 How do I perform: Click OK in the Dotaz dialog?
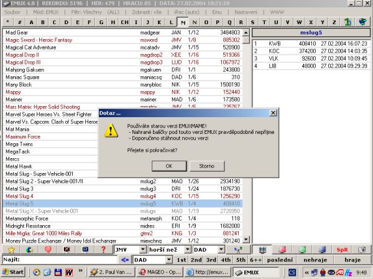tap(169, 166)
